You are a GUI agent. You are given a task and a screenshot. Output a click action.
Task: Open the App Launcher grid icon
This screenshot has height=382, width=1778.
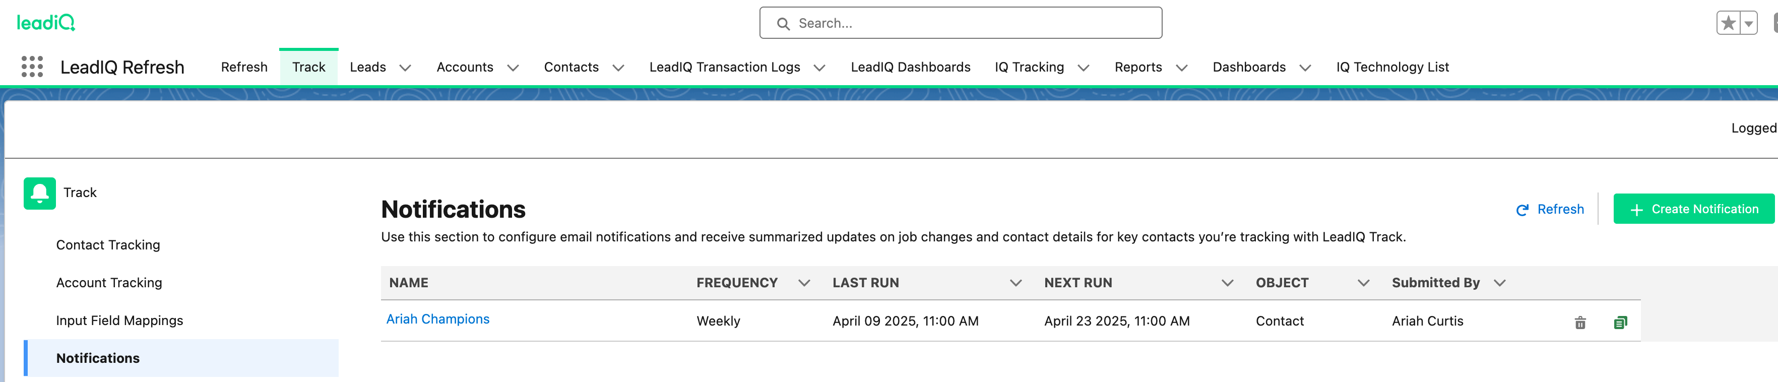tap(32, 67)
